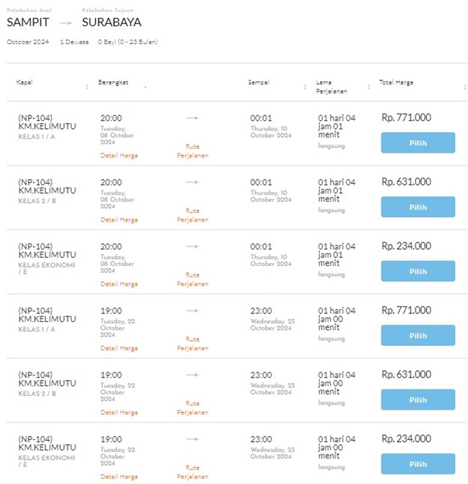View Rute Perjalanan for the 22 October Kelas 1 trip
468x484 pixels.
coord(192,343)
